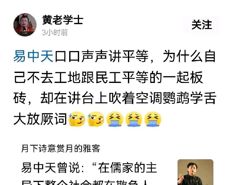The height and width of the screenshot is (185, 234).
Task: Click the phrase 大放厥词 in the post
Action: pos(40,119)
